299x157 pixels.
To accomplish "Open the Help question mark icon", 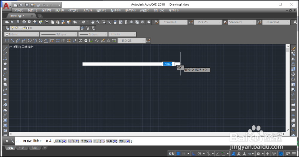I will click(x=149, y=22).
